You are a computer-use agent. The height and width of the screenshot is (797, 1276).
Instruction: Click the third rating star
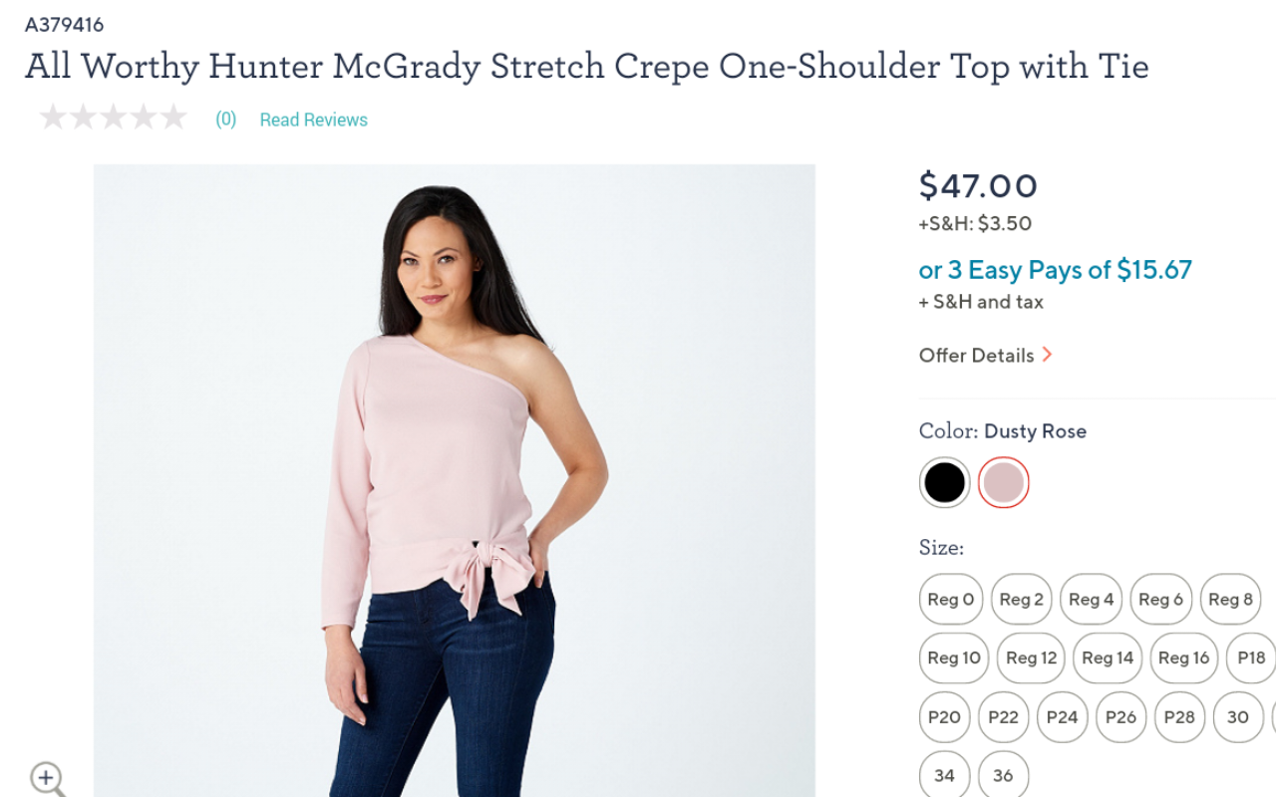point(113,117)
